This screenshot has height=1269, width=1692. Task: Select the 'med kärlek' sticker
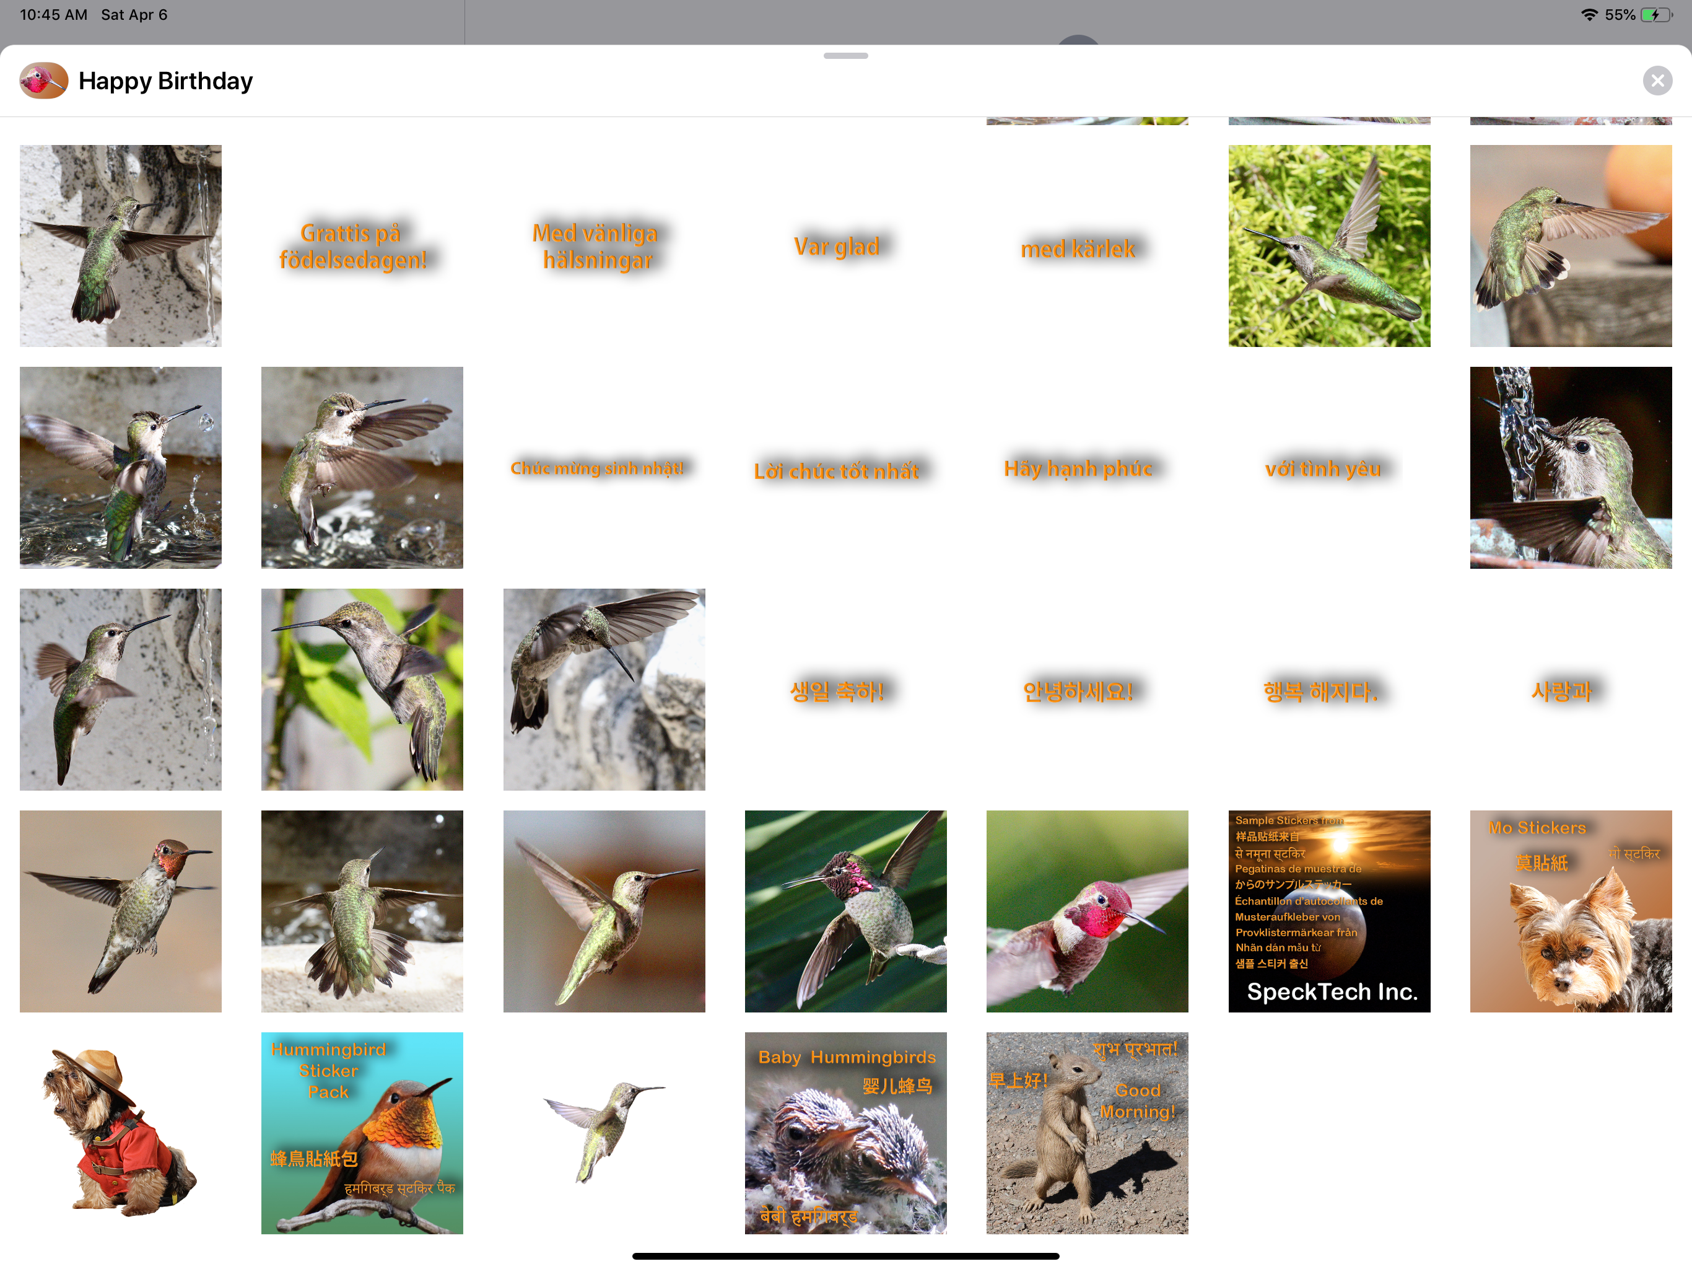pos(1078,248)
